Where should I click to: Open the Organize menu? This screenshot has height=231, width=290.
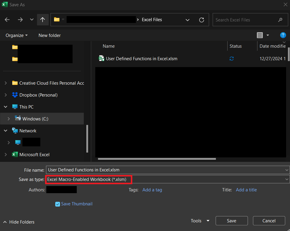click(17, 35)
